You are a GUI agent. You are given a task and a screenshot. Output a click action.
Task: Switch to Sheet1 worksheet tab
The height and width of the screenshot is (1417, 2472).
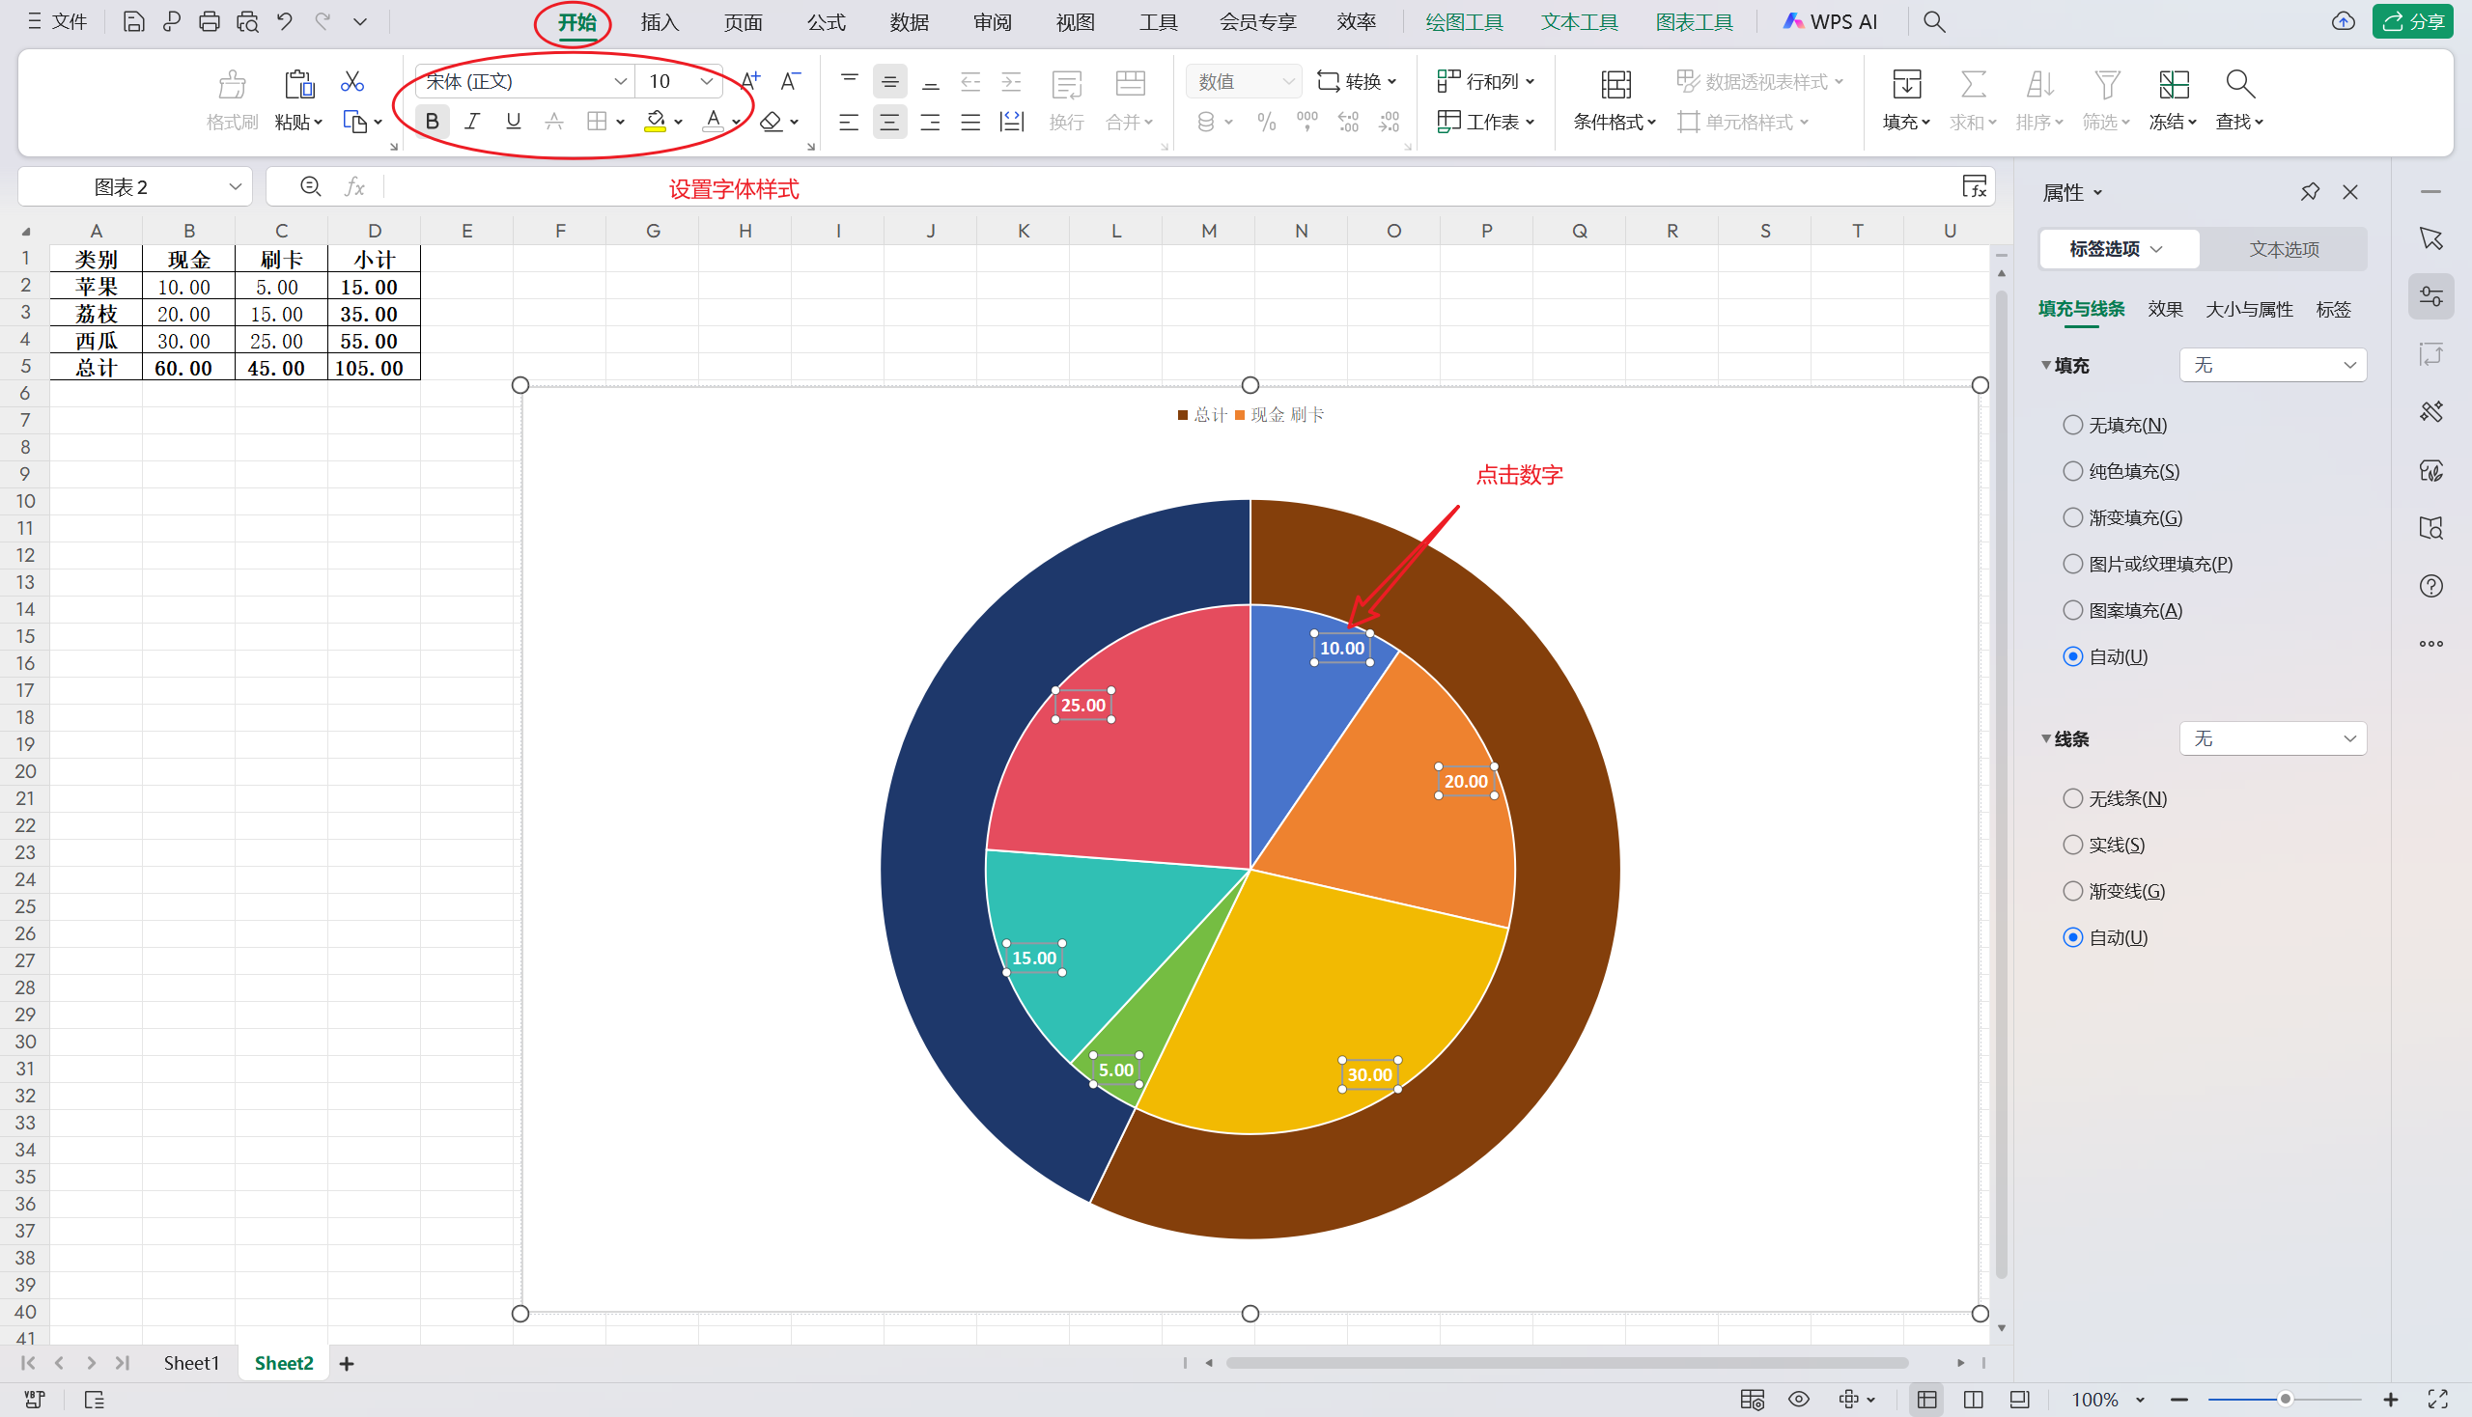(191, 1363)
